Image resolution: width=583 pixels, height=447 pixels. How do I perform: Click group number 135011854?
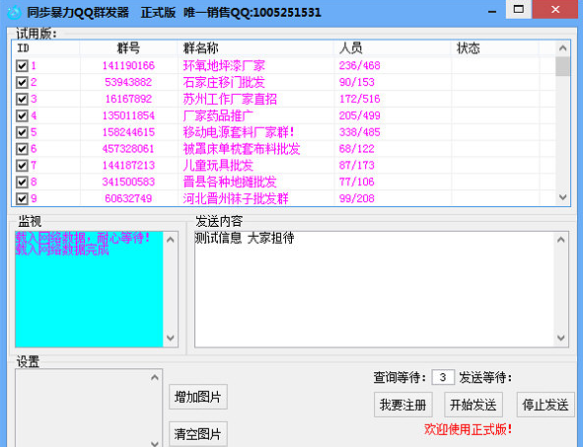(x=128, y=115)
